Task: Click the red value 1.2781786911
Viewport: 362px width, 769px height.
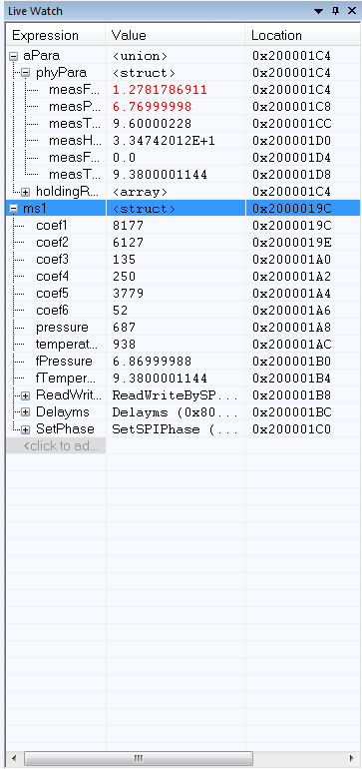Action: [160, 90]
